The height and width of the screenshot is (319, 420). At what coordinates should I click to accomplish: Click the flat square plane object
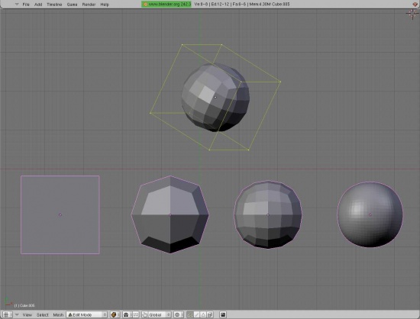[60, 214]
